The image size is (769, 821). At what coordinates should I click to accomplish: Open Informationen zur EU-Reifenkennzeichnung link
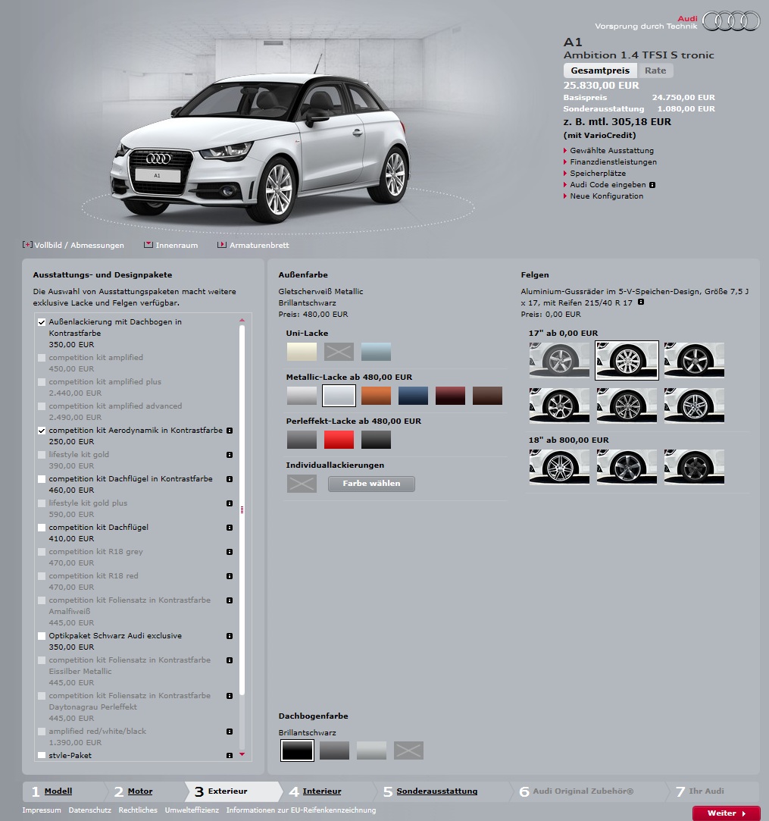(x=301, y=810)
